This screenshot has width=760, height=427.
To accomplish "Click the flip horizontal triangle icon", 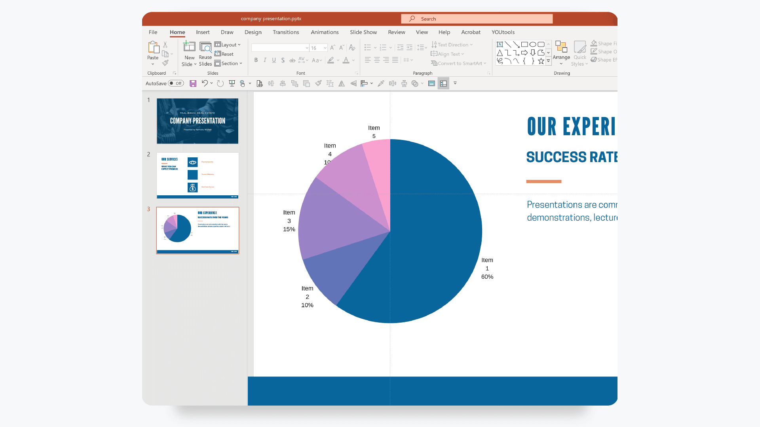I will click(342, 83).
